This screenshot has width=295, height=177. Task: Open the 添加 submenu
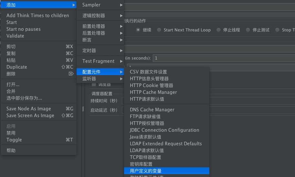(x=38, y=5)
